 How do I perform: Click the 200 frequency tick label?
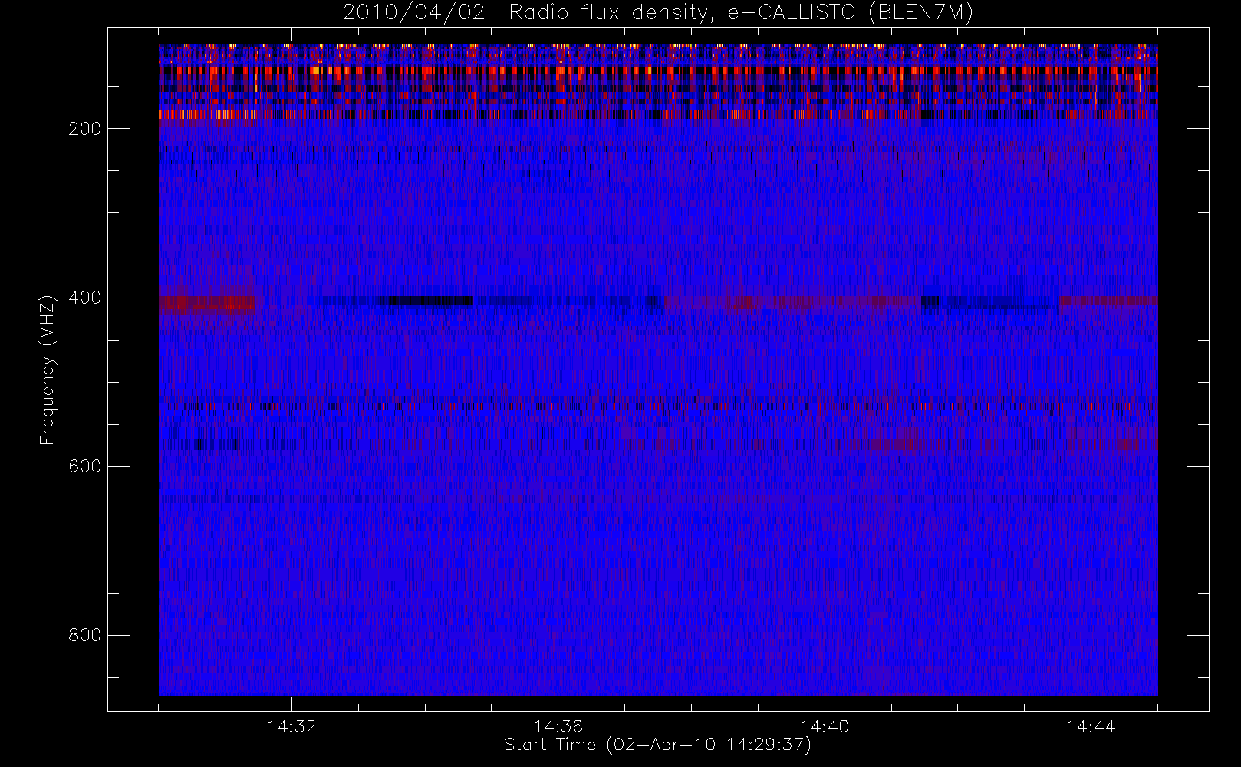point(85,129)
